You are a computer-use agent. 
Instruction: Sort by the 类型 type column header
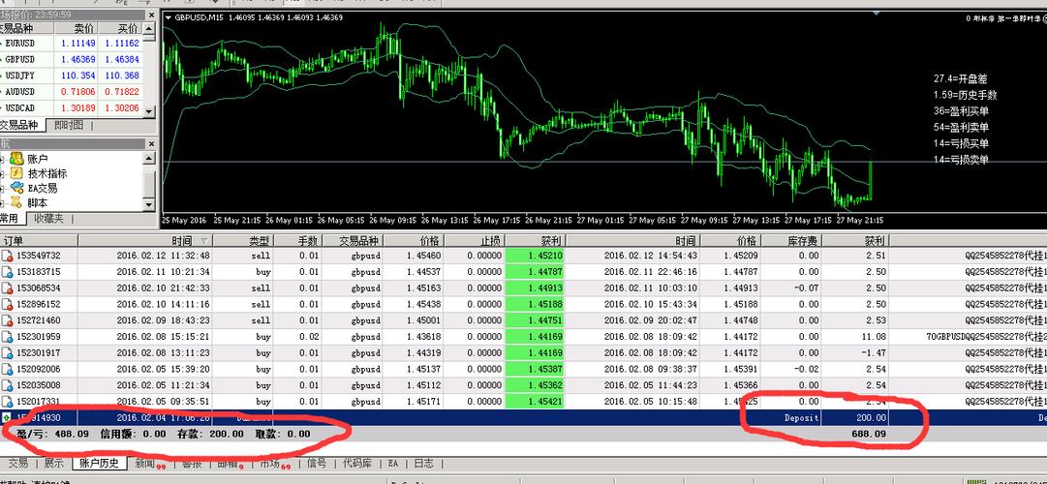pyautogui.click(x=243, y=240)
